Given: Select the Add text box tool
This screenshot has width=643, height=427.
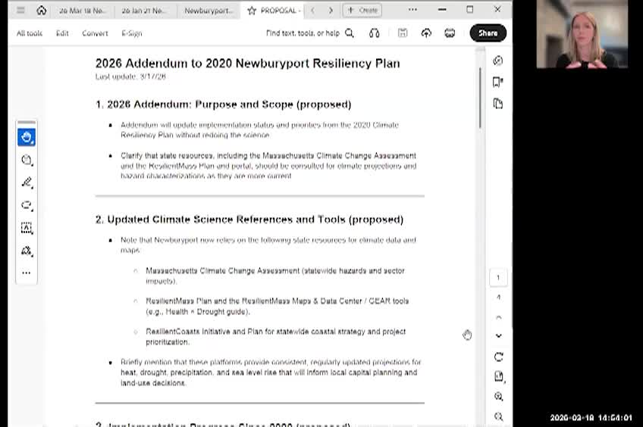Looking at the screenshot, I should (x=27, y=228).
